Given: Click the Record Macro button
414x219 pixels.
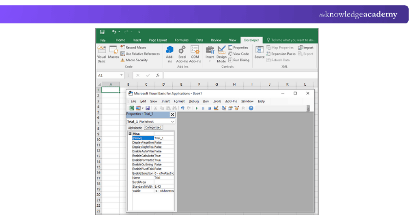Looking at the screenshot, I should [135, 48].
